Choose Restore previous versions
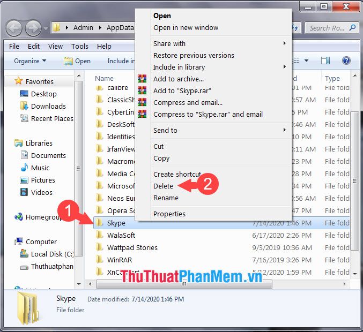This screenshot has width=363, height=332. click(x=194, y=55)
